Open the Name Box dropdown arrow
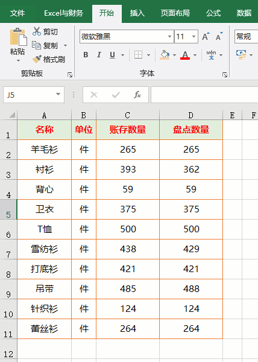 point(58,95)
